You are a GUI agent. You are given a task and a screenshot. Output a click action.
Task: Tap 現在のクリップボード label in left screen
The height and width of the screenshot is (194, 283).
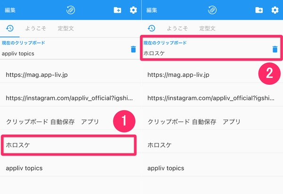coord(24,43)
